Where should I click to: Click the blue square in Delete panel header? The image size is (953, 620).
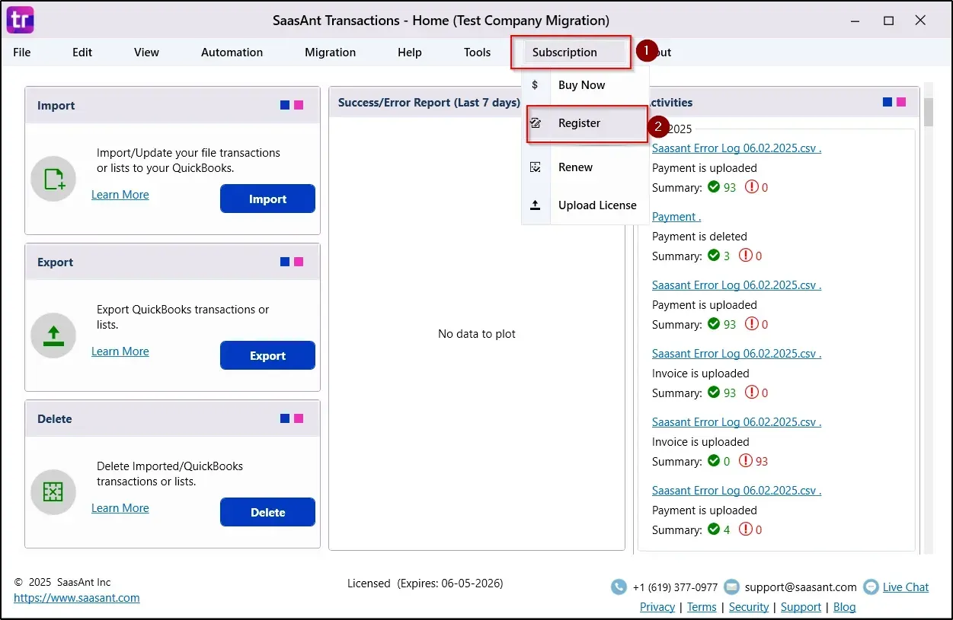pos(285,418)
